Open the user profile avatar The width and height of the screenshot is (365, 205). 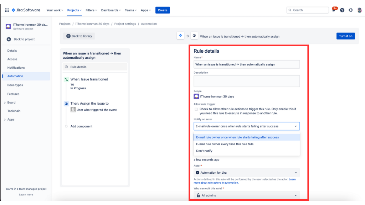point(359,10)
